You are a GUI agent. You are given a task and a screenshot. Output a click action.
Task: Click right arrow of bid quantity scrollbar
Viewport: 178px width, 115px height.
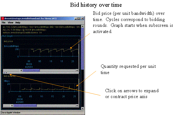point(77,105)
